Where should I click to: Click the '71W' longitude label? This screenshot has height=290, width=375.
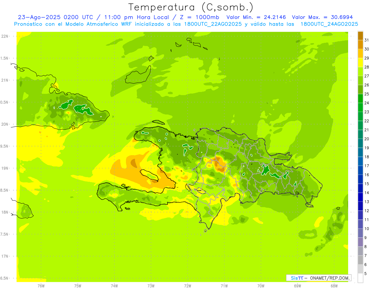(x=224, y=286)
